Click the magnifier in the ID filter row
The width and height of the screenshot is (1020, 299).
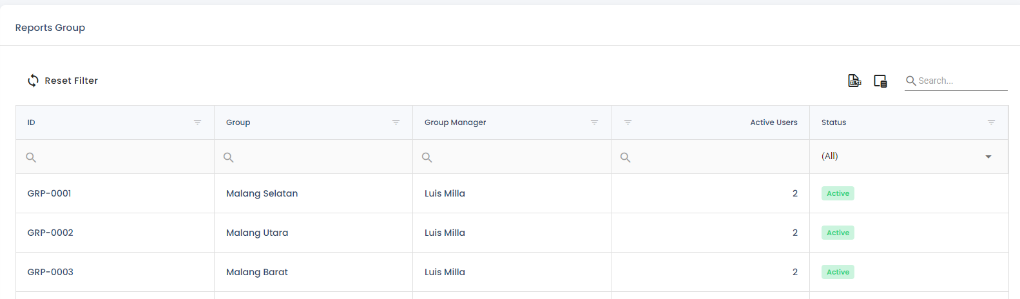31,157
